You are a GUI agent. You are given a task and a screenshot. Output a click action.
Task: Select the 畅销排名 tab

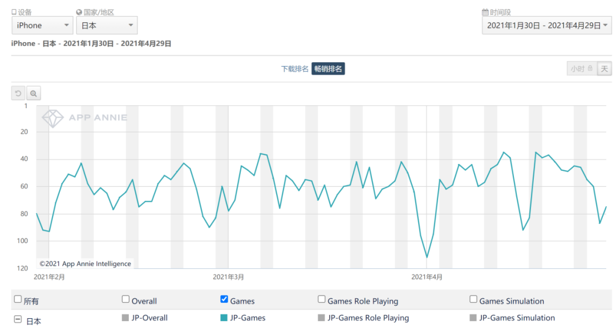(328, 69)
